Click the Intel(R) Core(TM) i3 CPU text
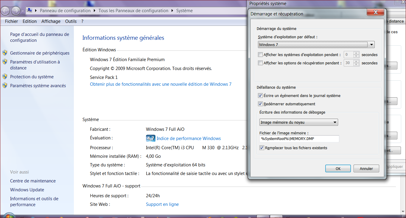This screenshot has height=218, width=406. 170,148
